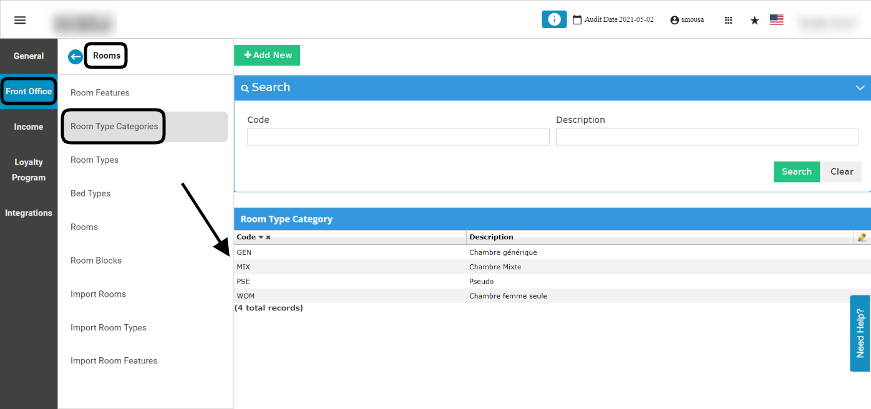
Task: Click the edit pencil icon in table header
Action: point(862,237)
